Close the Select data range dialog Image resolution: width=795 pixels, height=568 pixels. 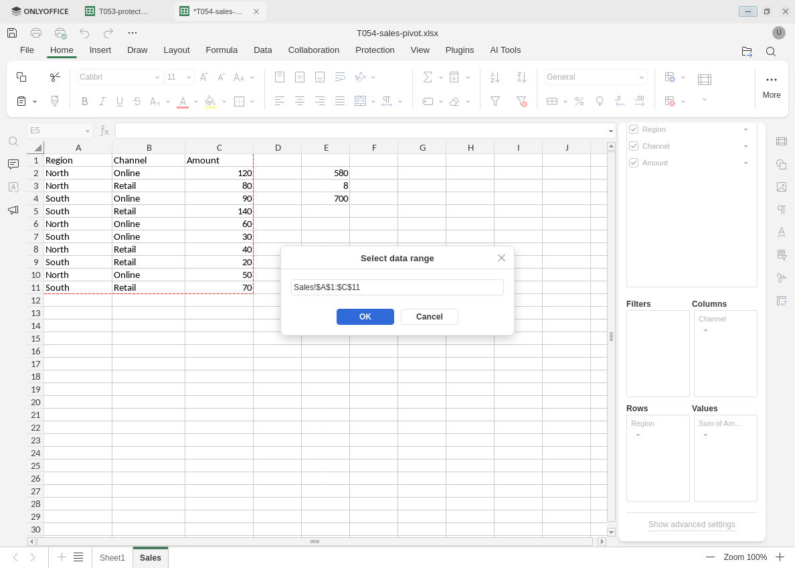click(501, 258)
